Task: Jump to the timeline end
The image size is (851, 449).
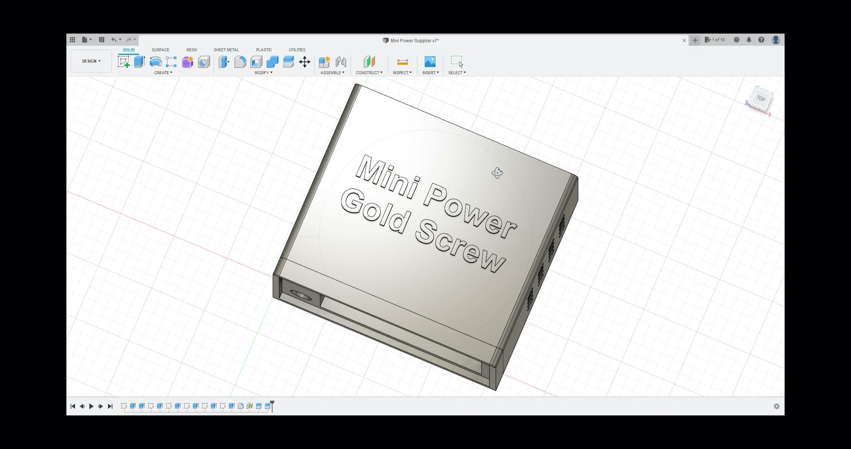Action: pos(110,406)
